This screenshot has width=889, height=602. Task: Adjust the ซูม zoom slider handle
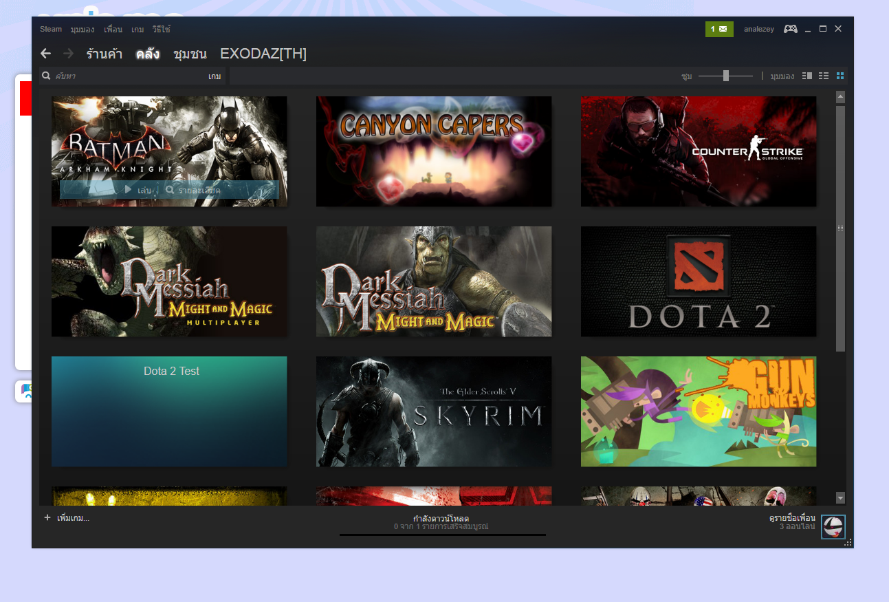pos(726,76)
